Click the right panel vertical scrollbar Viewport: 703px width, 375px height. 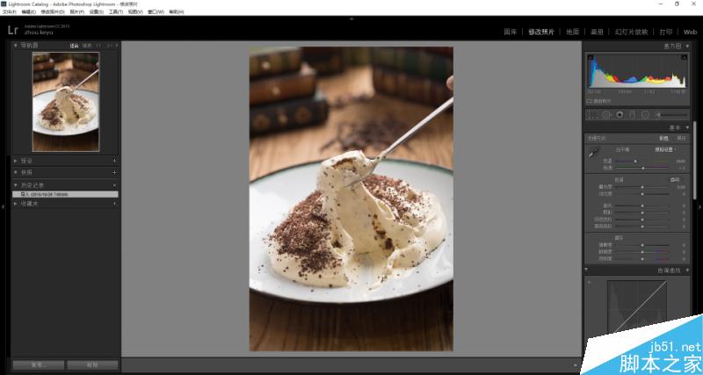[694, 160]
